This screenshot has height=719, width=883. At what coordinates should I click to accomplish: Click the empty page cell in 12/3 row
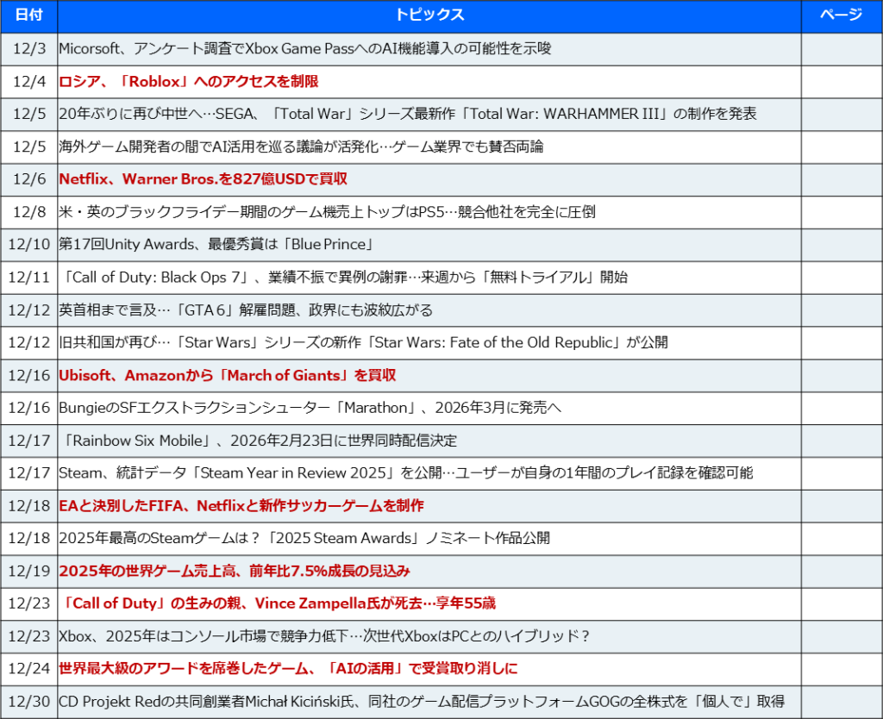pyautogui.click(x=841, y=49)
